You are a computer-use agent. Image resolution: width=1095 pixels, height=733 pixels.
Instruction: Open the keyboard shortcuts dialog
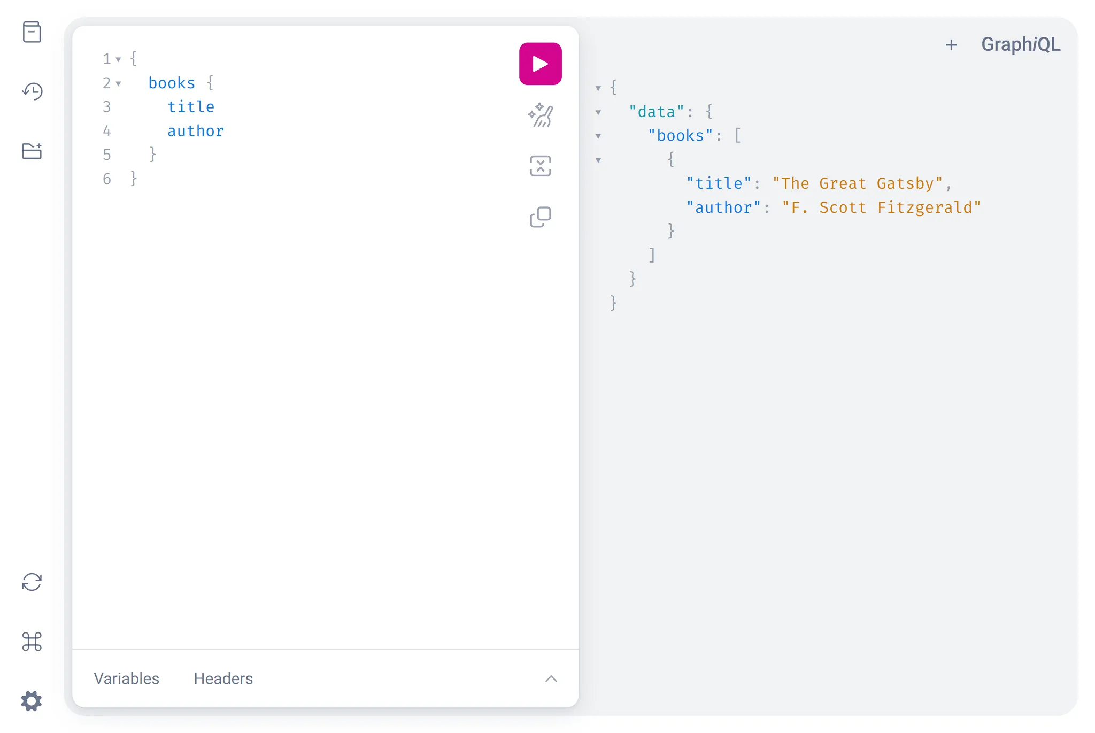click(32, 642)
